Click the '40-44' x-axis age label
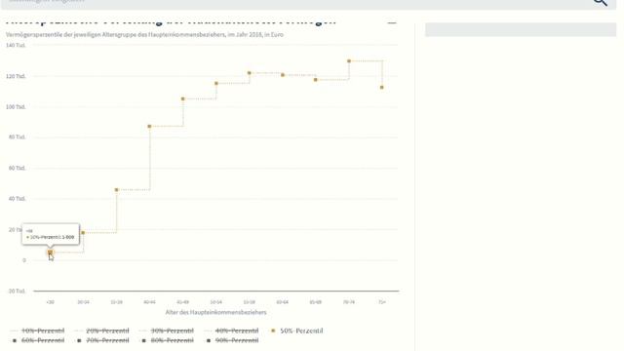 149,302
